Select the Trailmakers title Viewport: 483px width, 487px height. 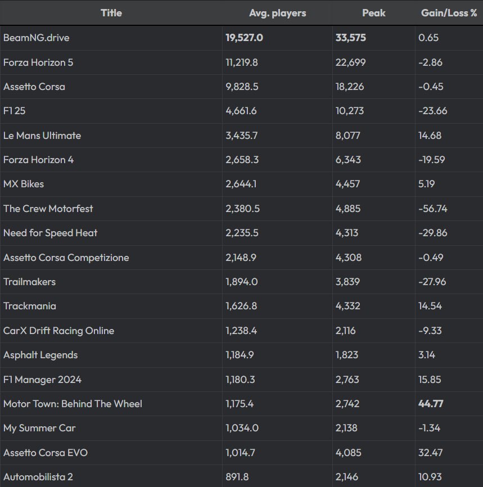(x=29, y=282)
